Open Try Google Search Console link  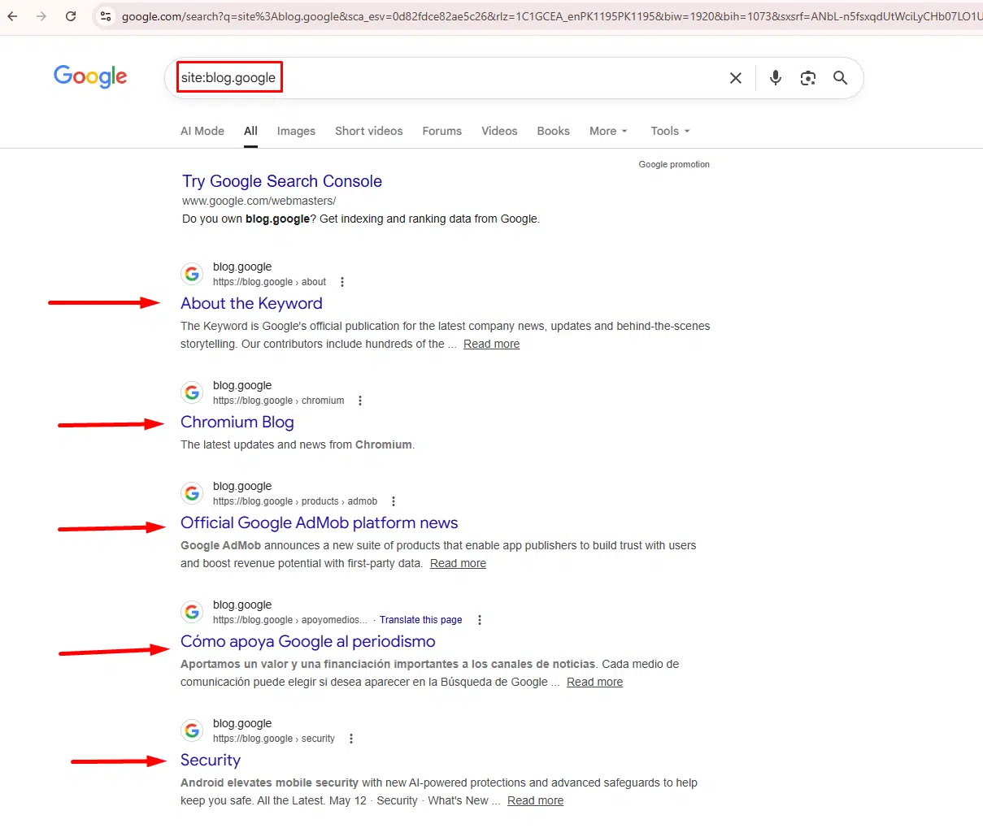282,181
